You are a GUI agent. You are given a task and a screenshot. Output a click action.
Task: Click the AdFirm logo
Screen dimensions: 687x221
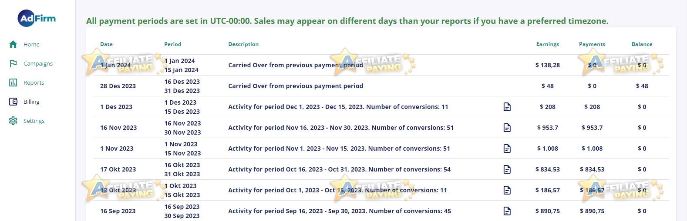tap(37, 18)
